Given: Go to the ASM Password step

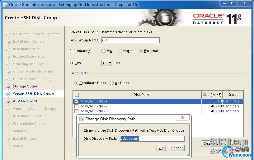Looking at the screenshot, I should 25,101.
